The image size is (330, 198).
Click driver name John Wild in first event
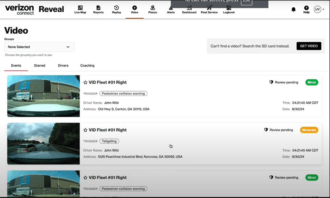tap(111, 103)
